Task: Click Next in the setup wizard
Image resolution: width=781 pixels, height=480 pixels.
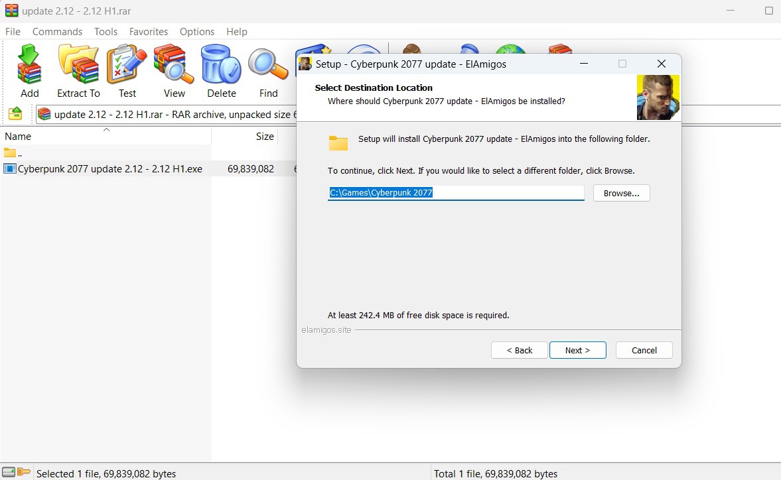Action: point(577,350)
